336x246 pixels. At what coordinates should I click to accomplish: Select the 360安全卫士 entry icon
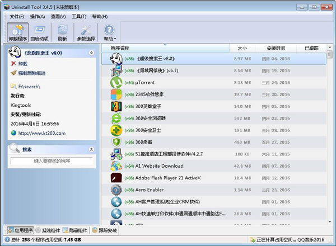[116, 130]
